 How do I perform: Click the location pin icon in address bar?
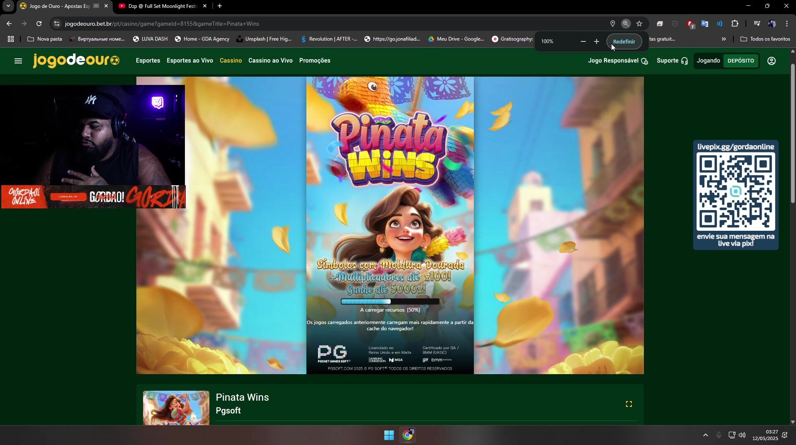click(612, 24)
